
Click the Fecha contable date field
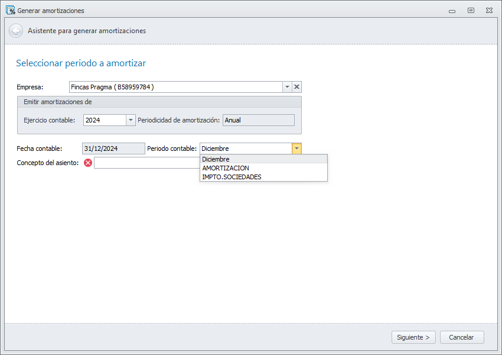(x=113, y=149)
